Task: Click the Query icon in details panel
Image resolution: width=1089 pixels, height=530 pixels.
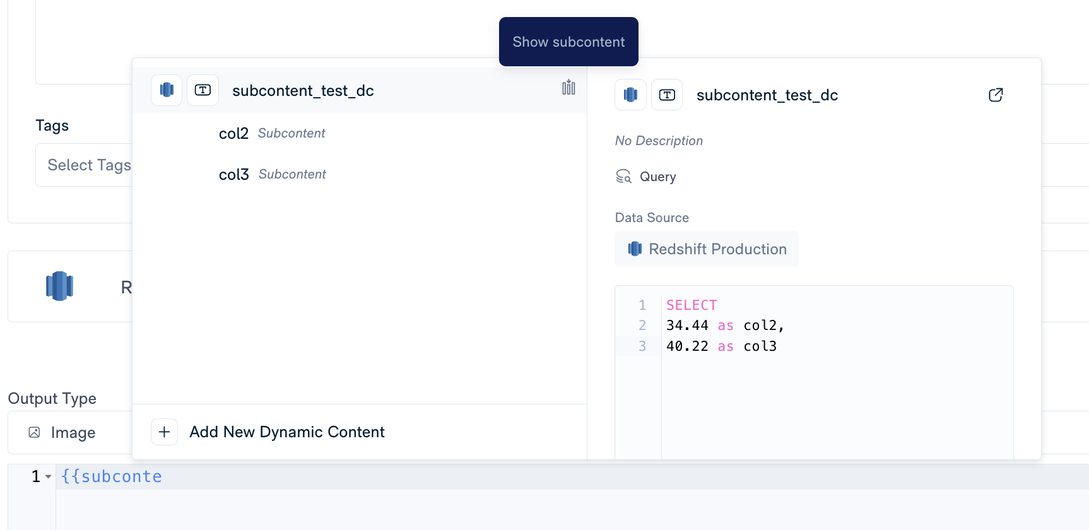Action: [x=623, y=177]
